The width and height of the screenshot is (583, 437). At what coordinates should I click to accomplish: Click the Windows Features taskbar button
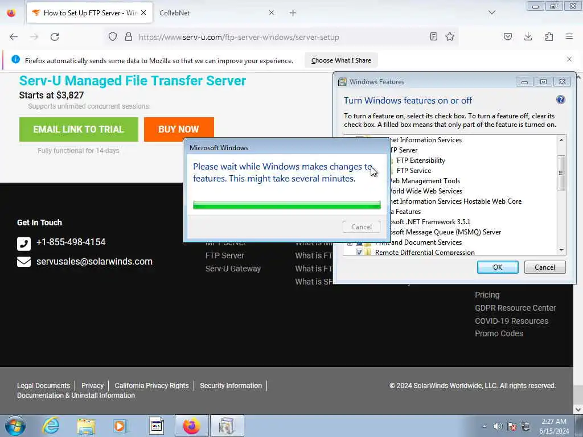[x=227, y=426]
